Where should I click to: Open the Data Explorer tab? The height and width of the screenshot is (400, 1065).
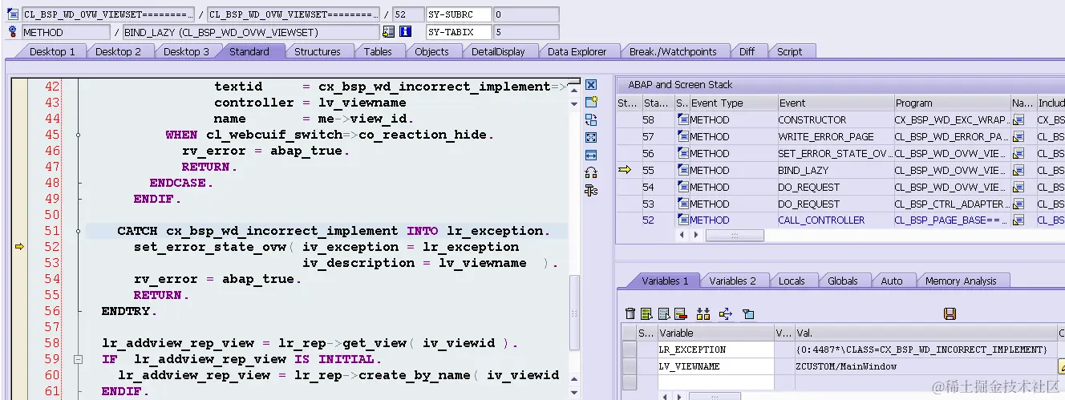pyautogui.click(x=577, y=51)
